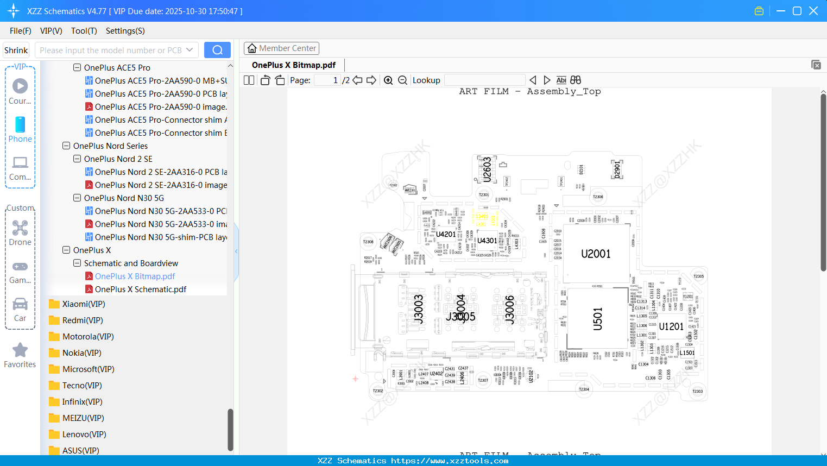Collapse the left panel with splitter handle

click(236, 251)
